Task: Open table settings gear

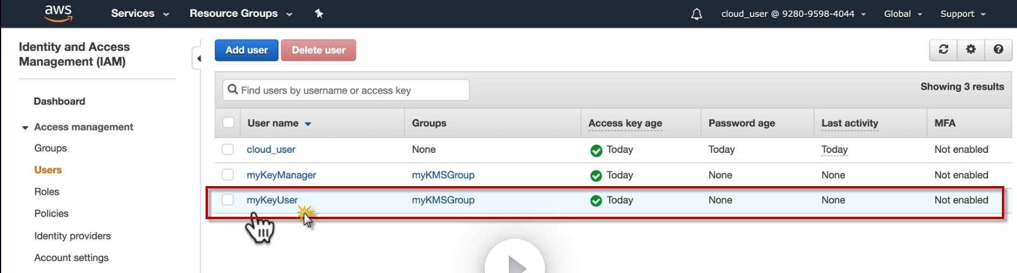Action: pyautogui.click(x=971, y=50)
